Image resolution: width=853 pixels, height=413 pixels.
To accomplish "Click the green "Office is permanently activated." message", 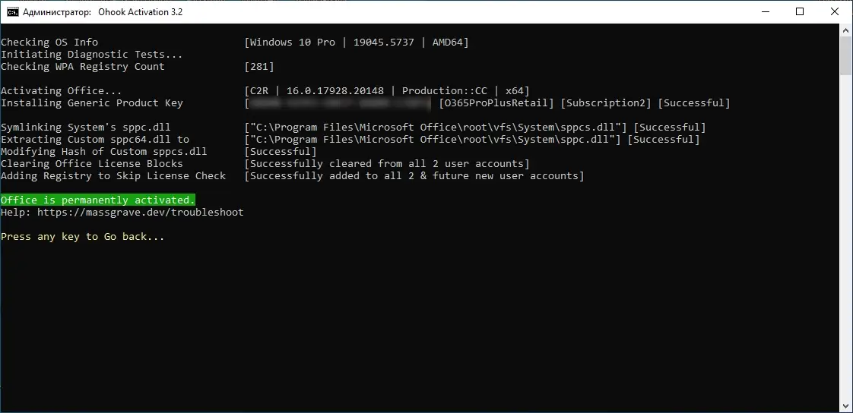I will [97, 200].
